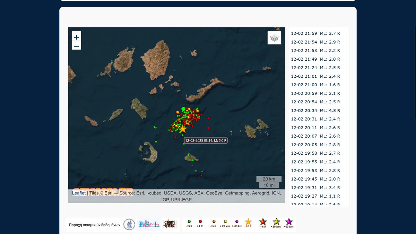Click the purple '>60 km' legend dot
The image size is (416, 234).
[x=237, y=221]
